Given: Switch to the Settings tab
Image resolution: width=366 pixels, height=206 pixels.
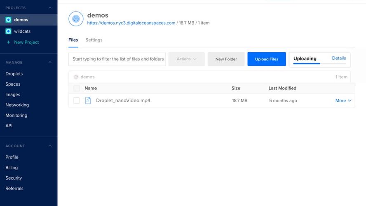Looking at the screenshot, I should coord(94,40).
